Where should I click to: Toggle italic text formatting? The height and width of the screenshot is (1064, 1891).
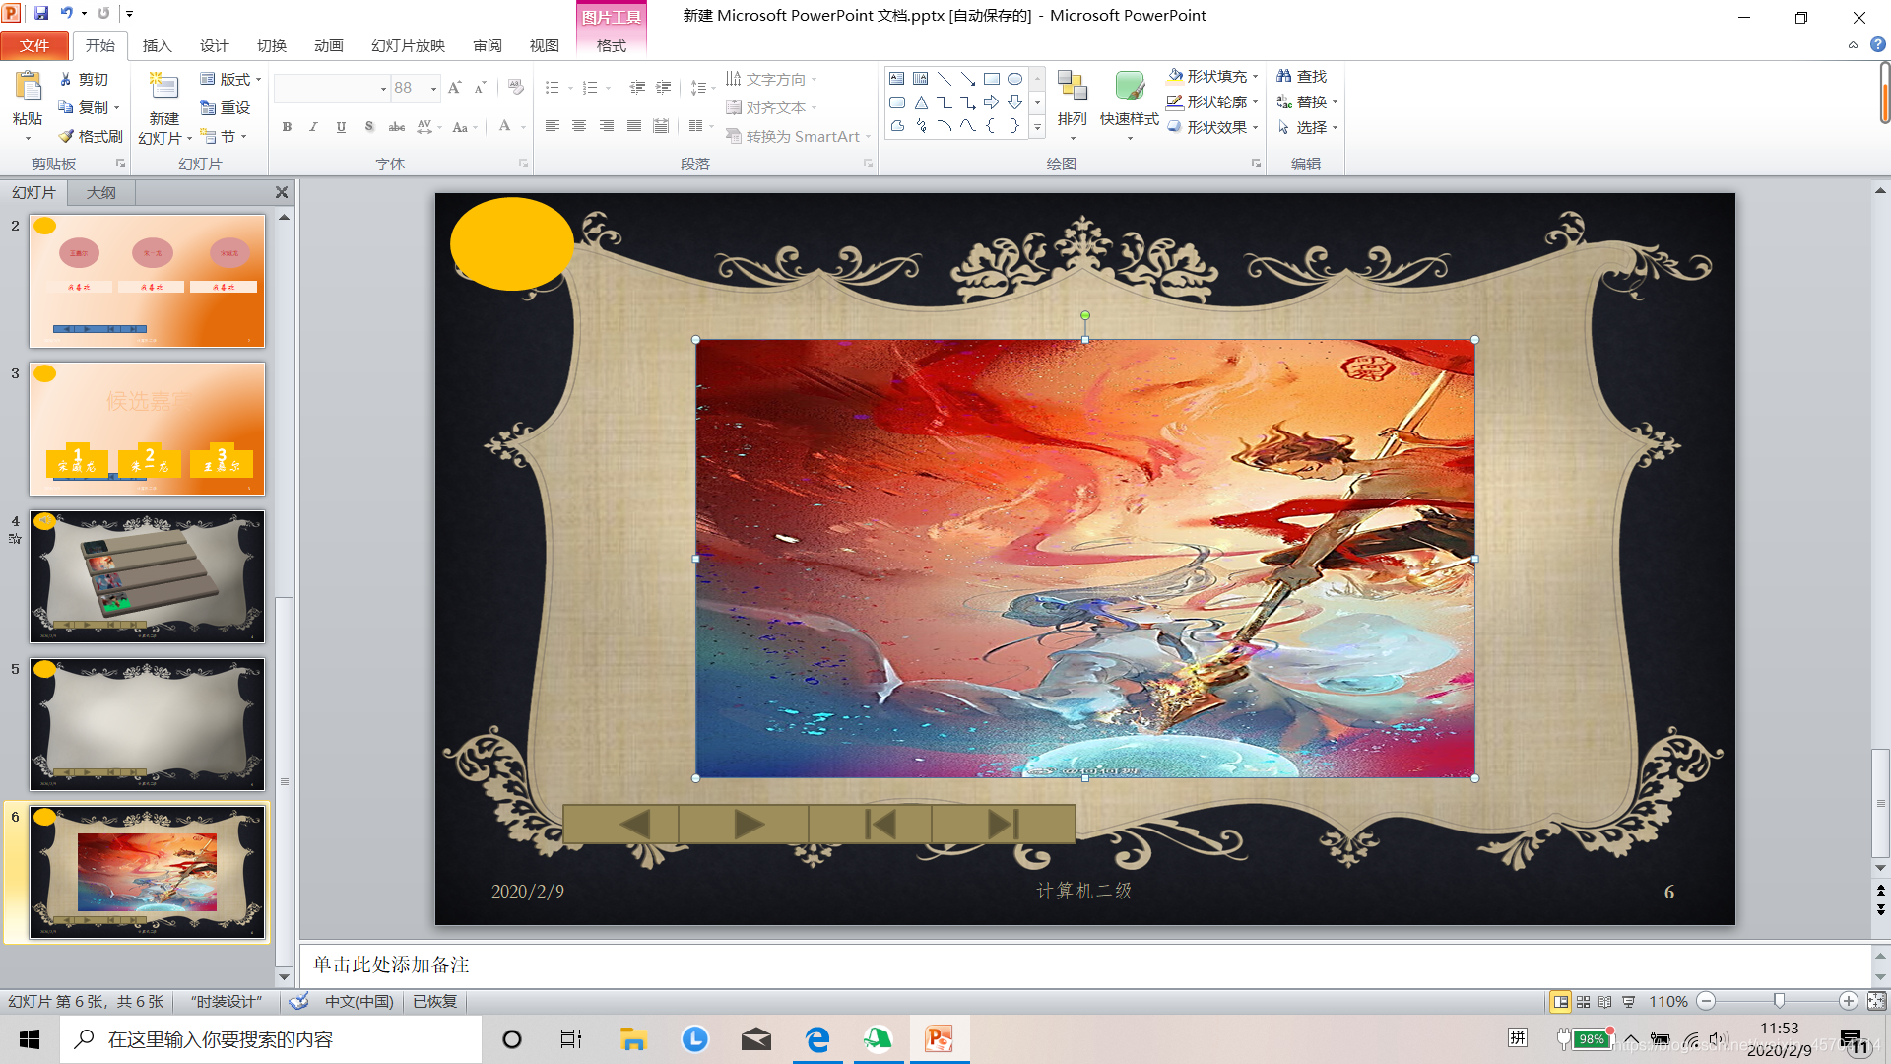(313, 127)
